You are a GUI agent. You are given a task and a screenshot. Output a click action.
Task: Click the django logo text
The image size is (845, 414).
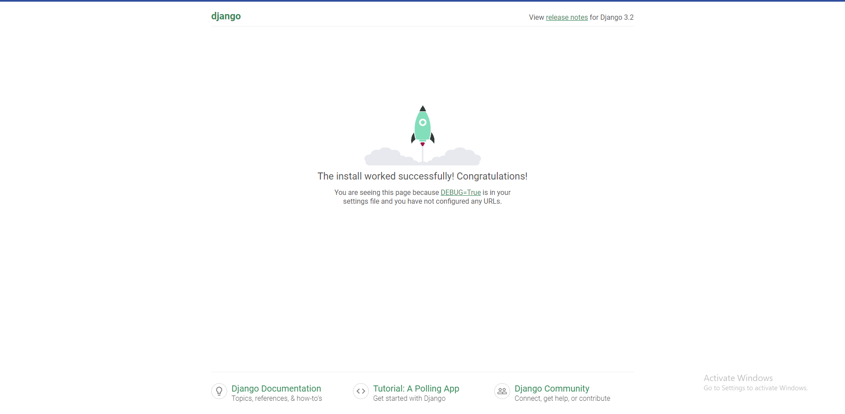click(x=226, y=16)
